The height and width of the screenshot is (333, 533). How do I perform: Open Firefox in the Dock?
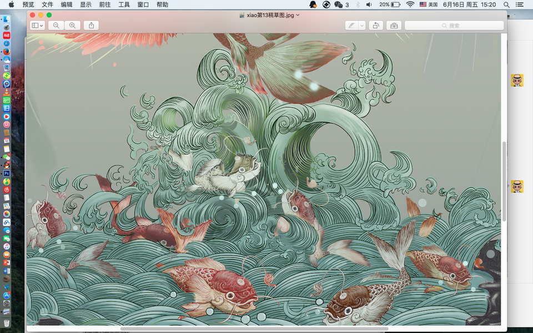[x=7, y=52]
